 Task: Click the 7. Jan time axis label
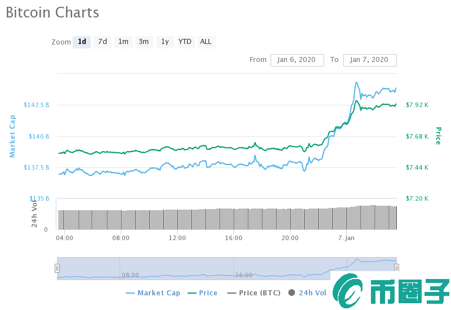click(346, 238)
